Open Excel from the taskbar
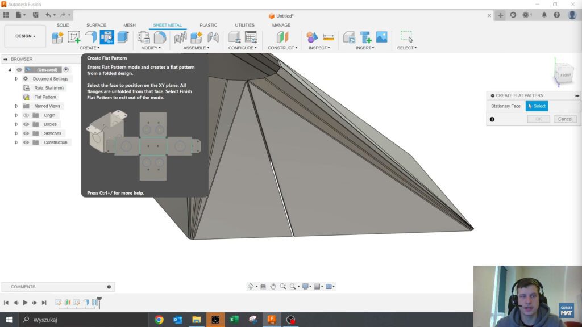The image size is (582, 327). tap(234, 320)
